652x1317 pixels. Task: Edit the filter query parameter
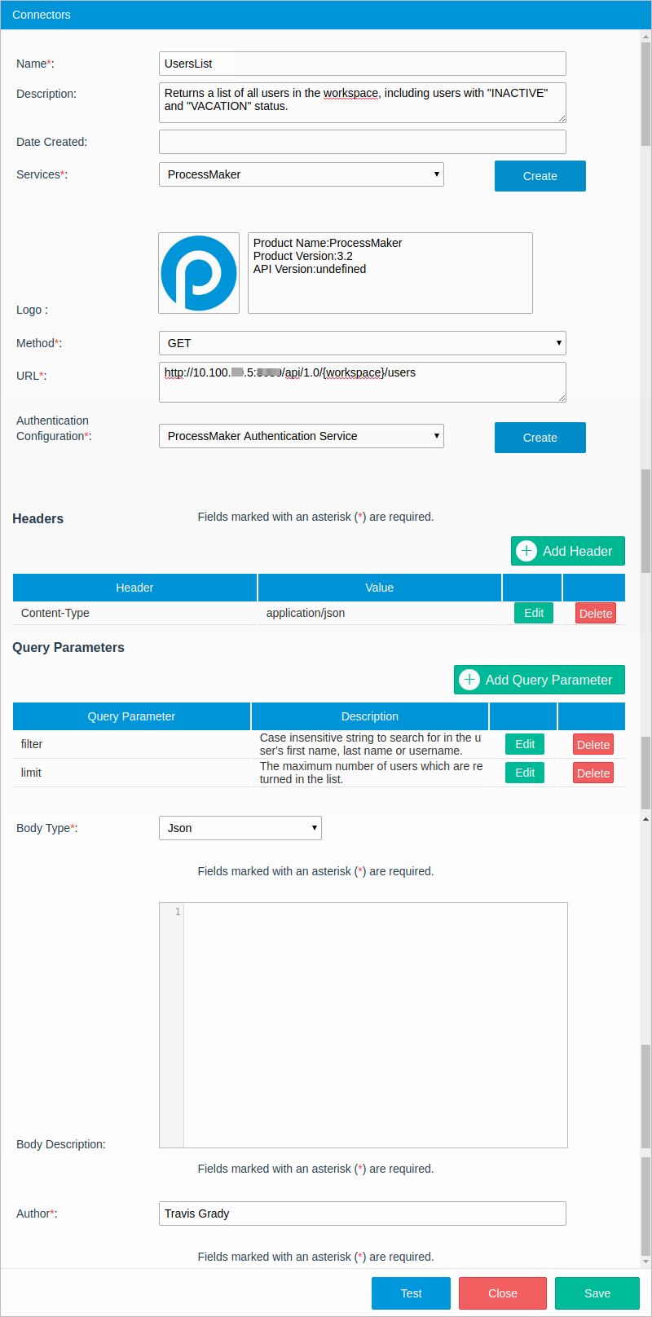click(525, 744)
